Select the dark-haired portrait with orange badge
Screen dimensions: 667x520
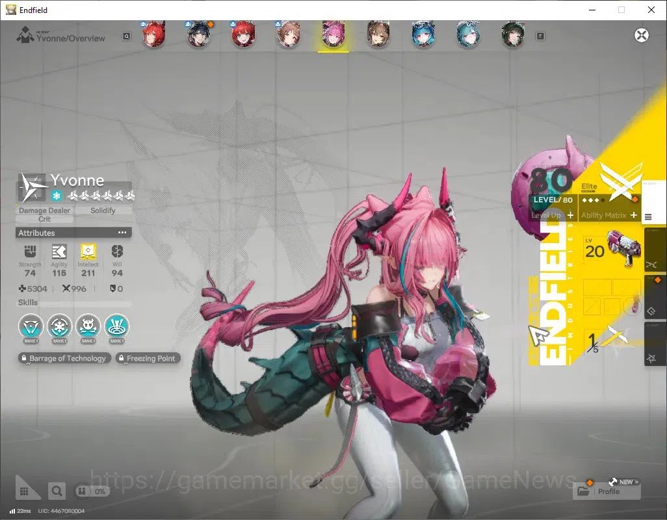point(199,34)
